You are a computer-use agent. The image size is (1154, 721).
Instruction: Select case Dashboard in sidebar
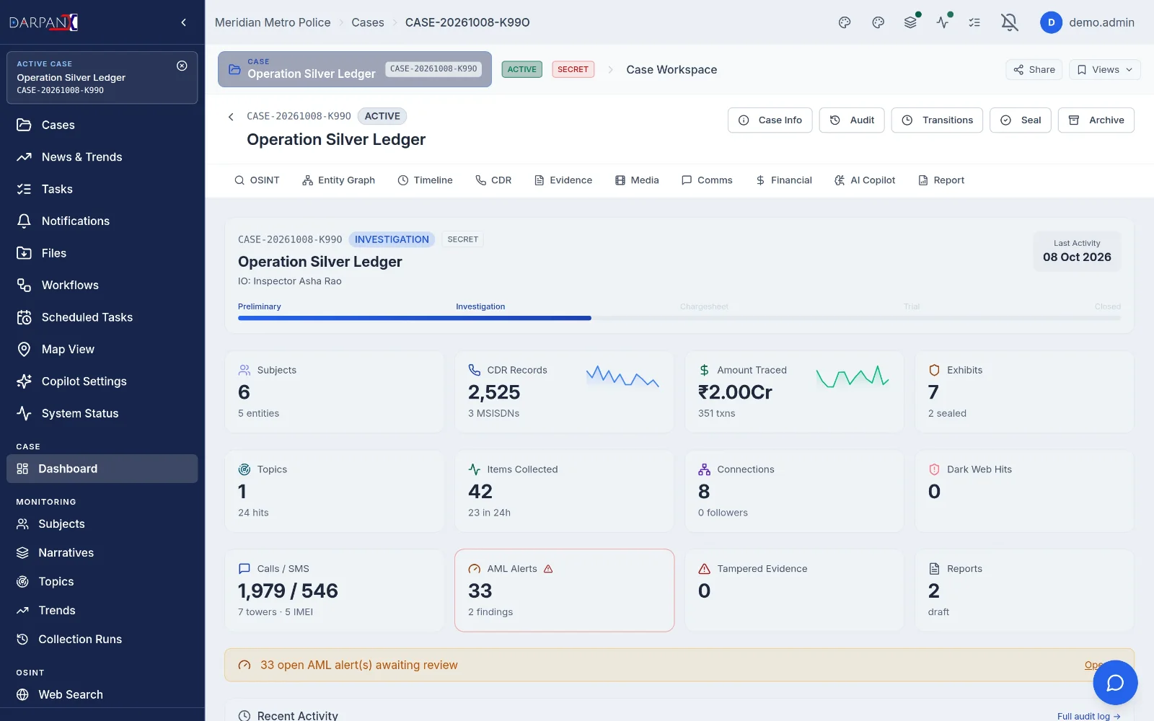point(102,469)
